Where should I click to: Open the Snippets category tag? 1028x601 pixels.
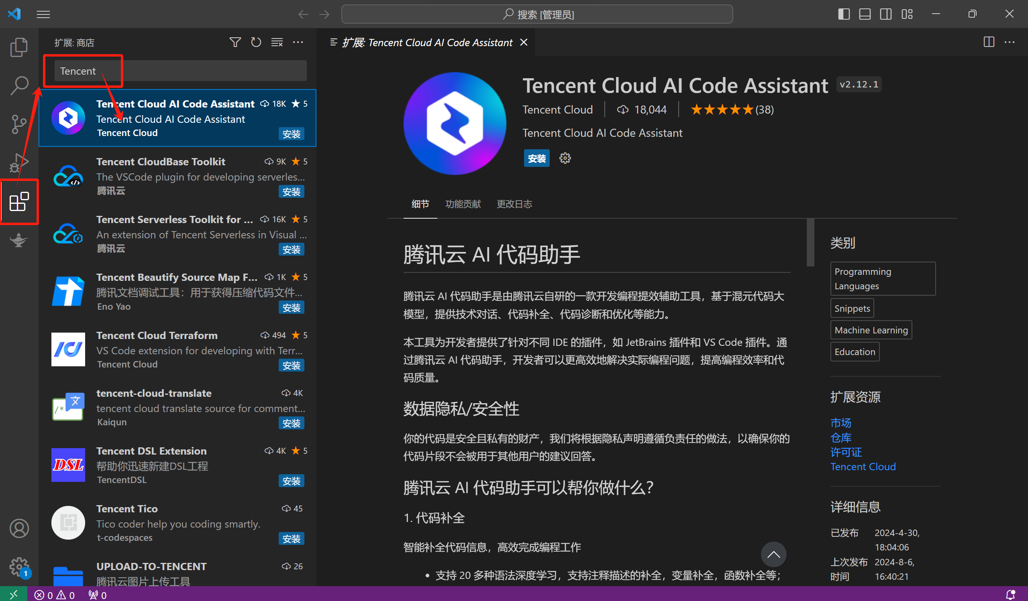coord(852,309)
